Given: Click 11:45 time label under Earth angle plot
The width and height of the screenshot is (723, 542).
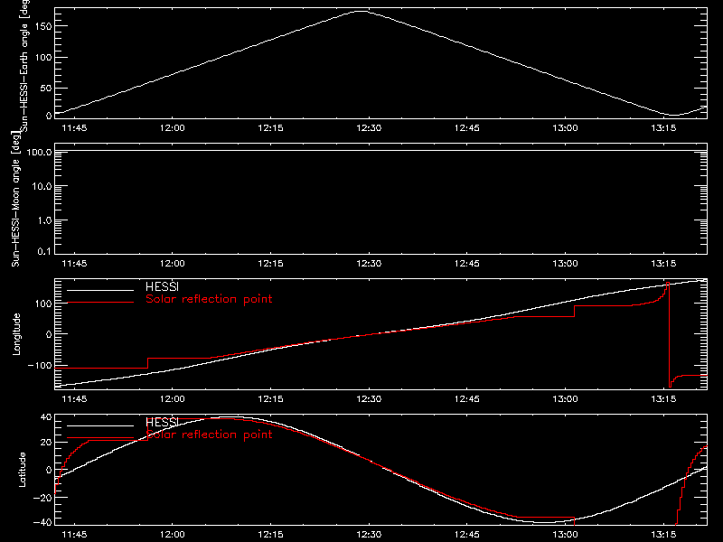Looking at the screenshot, I should point(74,128).
